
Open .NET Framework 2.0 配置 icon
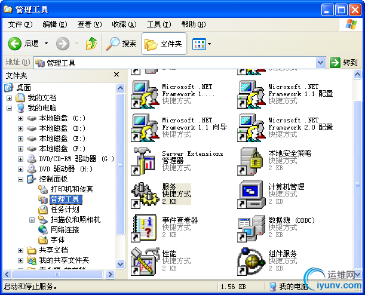(251, 128)
